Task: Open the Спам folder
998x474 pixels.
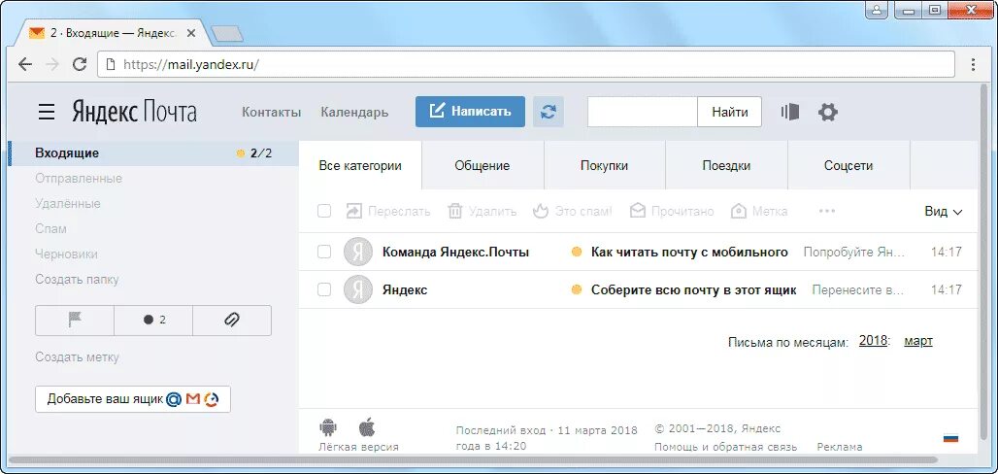Action: [x=50, y=228]
